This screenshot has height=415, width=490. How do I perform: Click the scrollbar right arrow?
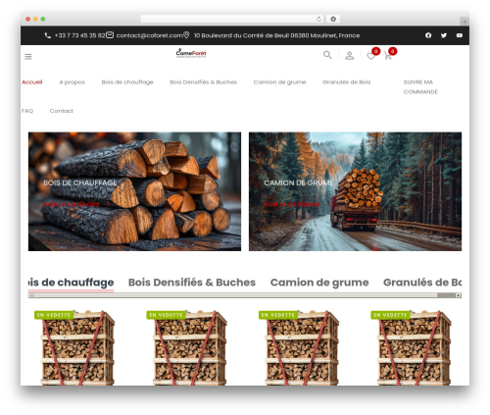pos(459,295)
